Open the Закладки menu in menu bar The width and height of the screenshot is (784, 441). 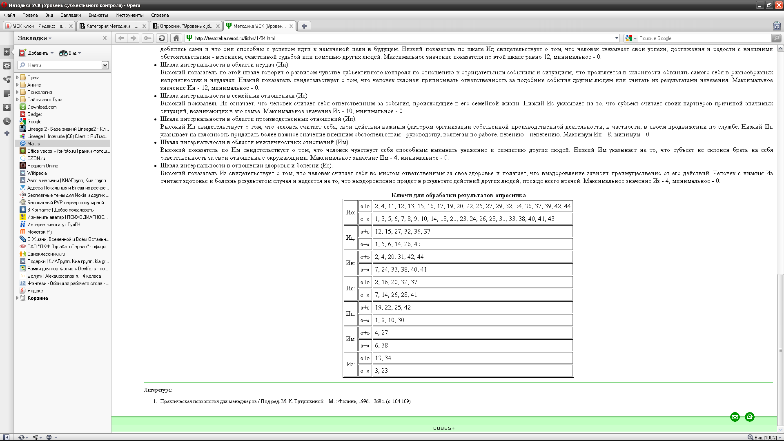click(x=71, y=15)
